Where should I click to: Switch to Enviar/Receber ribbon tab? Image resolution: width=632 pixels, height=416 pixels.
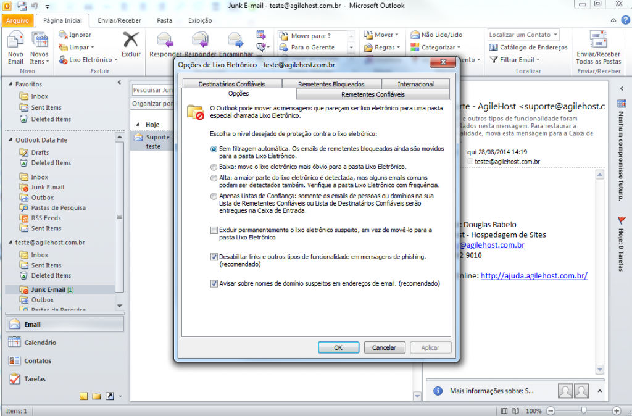coord(119,20)
